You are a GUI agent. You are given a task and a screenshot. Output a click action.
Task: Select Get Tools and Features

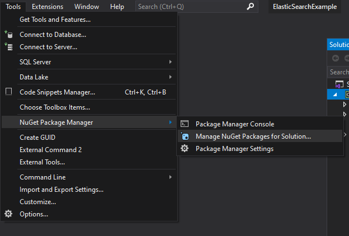click(89, 20)
